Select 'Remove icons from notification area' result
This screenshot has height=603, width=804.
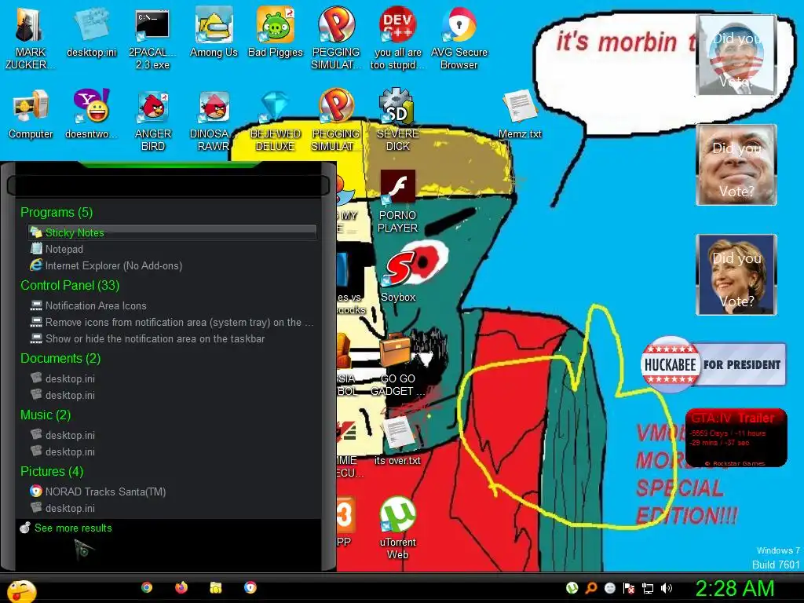point(172,322)
